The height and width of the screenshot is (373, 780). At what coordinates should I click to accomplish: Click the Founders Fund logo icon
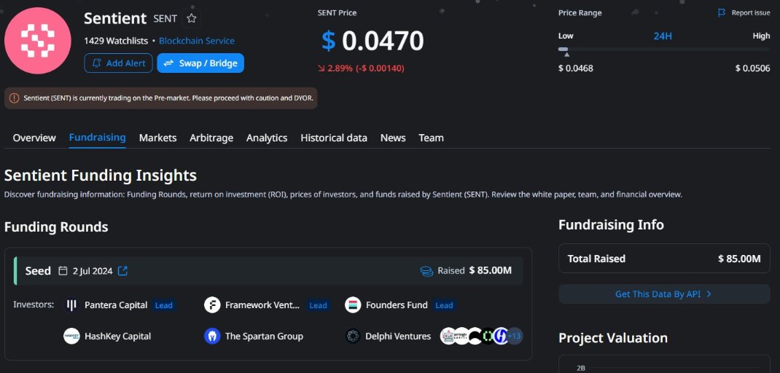point(353,305)
